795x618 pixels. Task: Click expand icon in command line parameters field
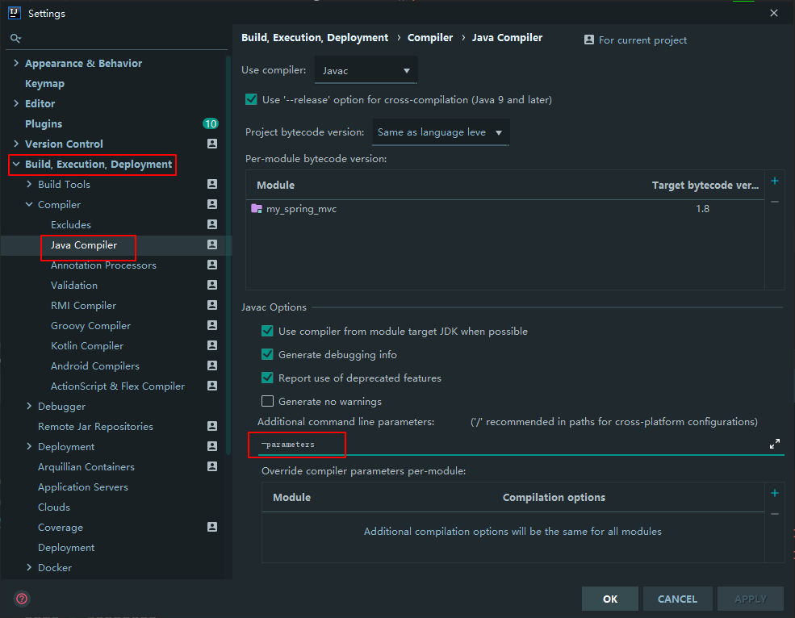[x=774, y=444]
